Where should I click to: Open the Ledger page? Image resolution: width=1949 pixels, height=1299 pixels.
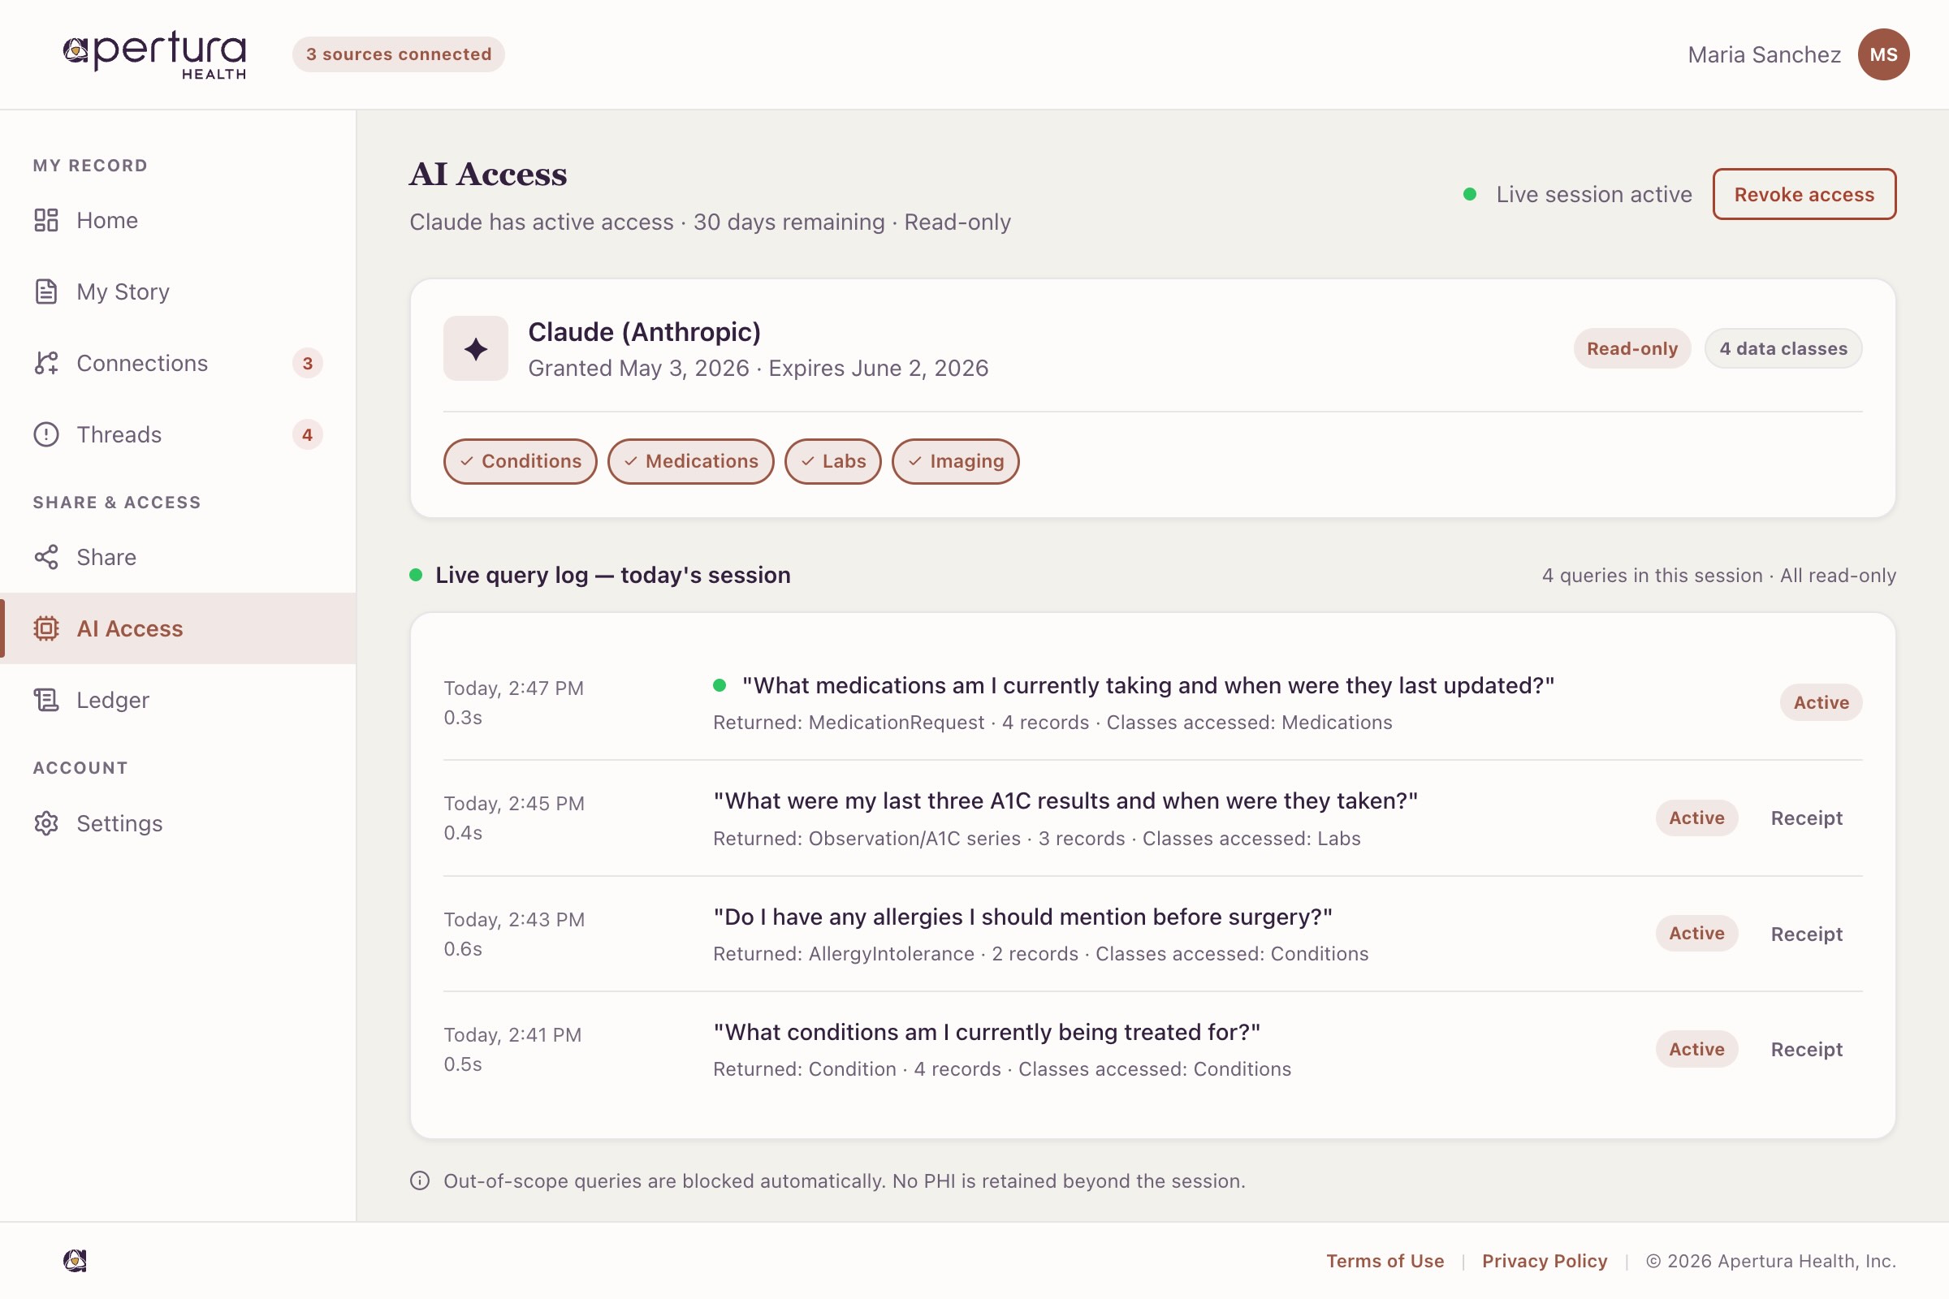(178, 700)
